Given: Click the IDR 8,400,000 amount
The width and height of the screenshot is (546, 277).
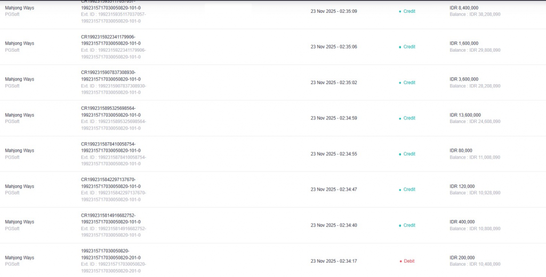Looking at the screenshot, I should pyautogui.click(x=464, y=8).
